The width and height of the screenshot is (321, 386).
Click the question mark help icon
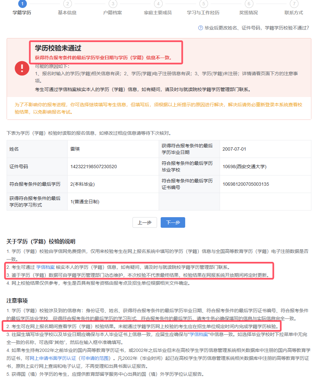pos(200,28)
